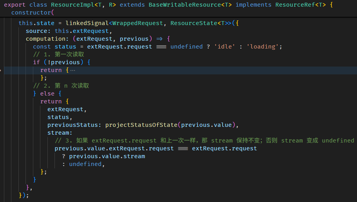Click the source property key
The height and width of the screenshot is (202, 357).
click(36, 31)
